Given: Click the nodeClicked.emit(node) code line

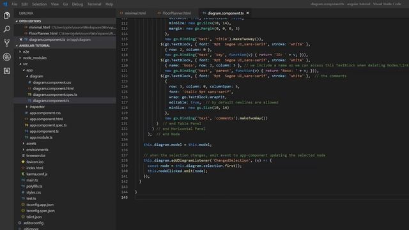Looking at the screenshot, I should point(178,171).
